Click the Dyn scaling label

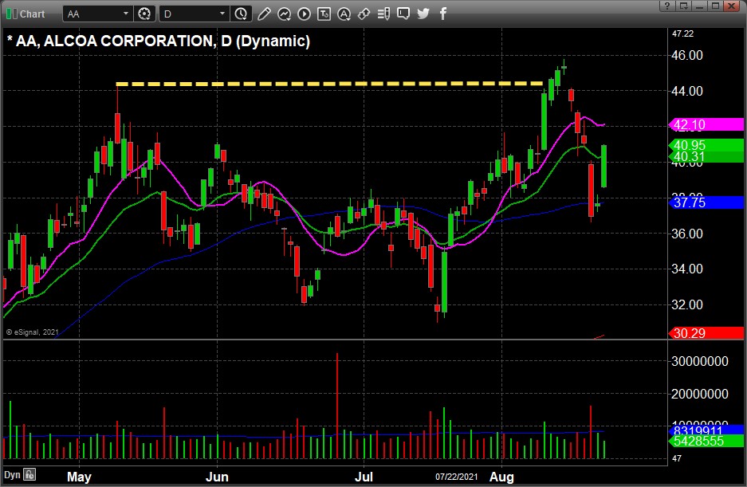coord(12,475)
